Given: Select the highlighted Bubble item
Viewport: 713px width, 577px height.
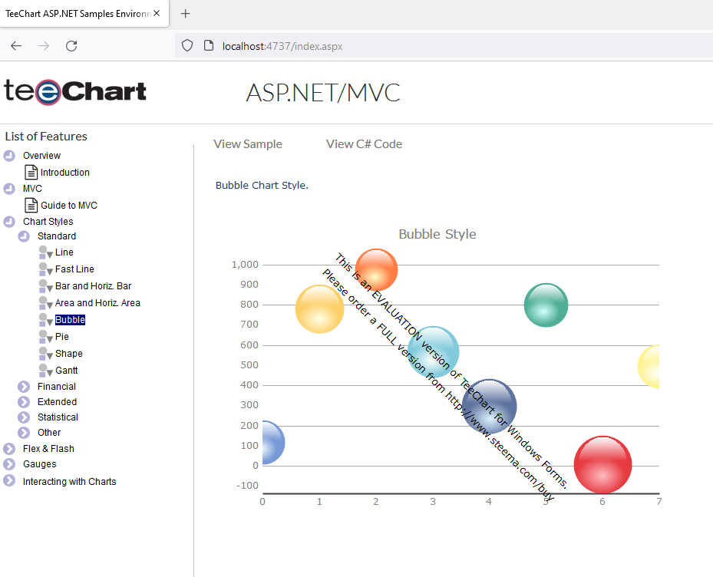Looking at the screenshot, I should pyautogui.click(x=70, y=320).
